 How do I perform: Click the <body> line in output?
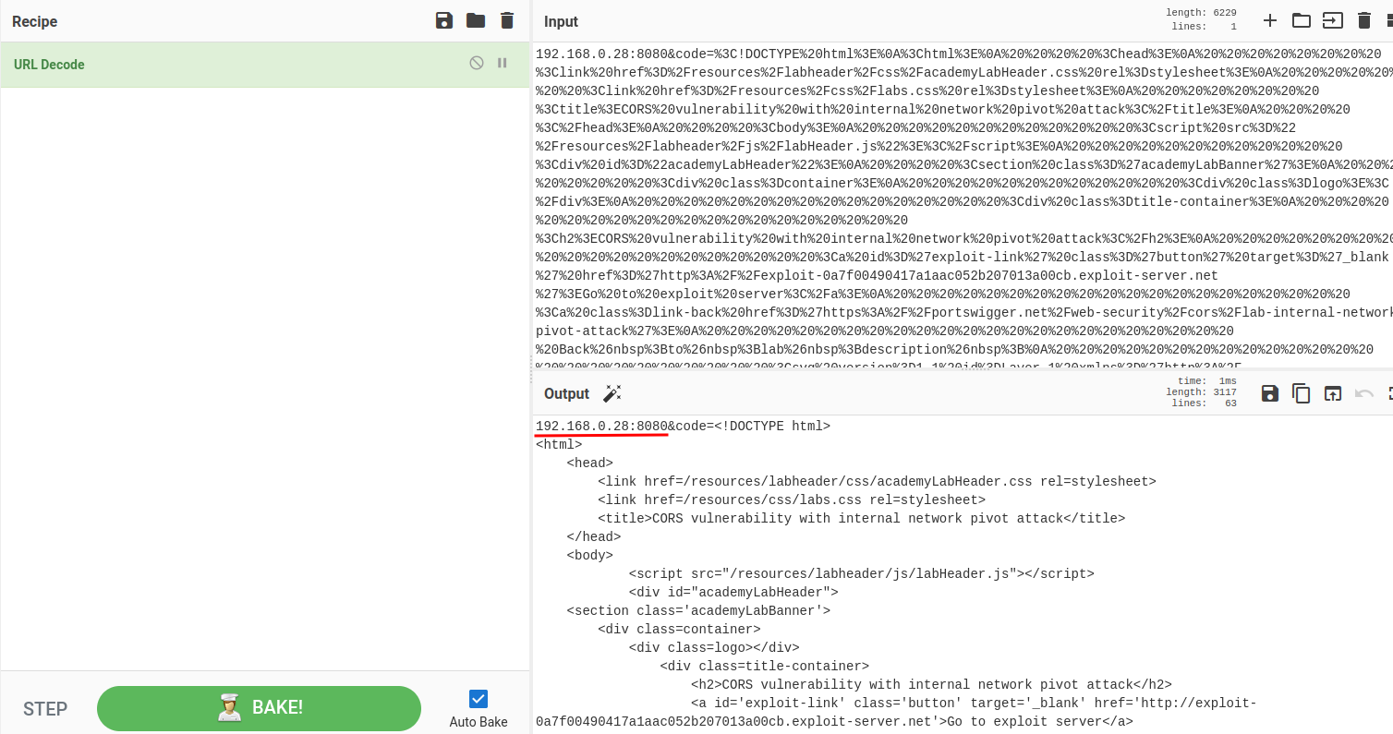tap(589, 555)
